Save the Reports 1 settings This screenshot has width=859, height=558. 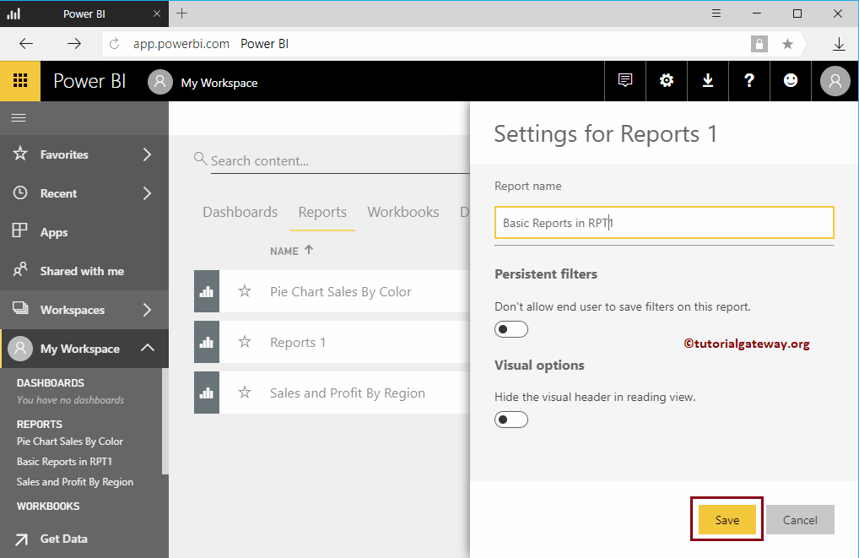click(x=726, y=519)
